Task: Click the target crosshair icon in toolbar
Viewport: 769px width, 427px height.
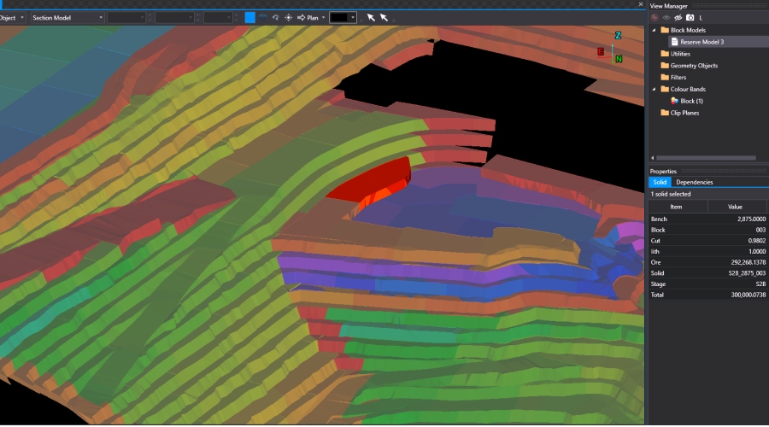Action: pyautogui.click(x=288, y=17)
